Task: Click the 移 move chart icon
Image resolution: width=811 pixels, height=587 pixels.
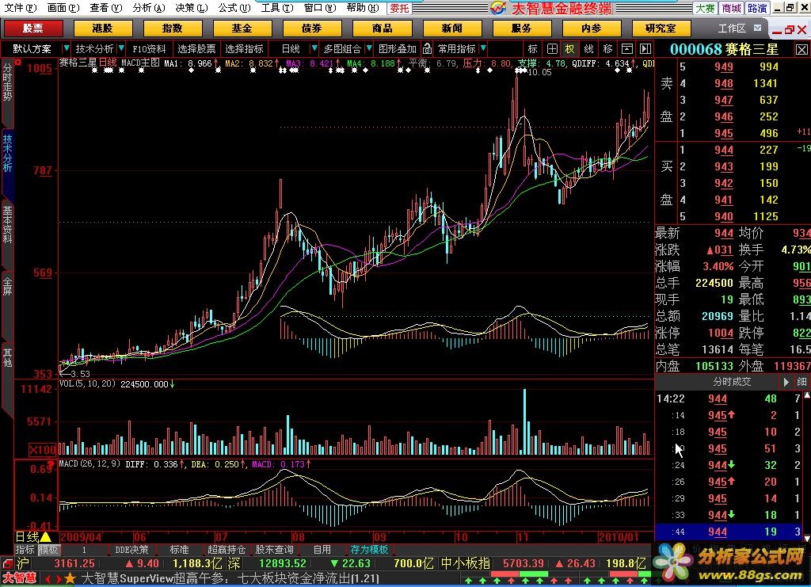Action: pos(607,48)
